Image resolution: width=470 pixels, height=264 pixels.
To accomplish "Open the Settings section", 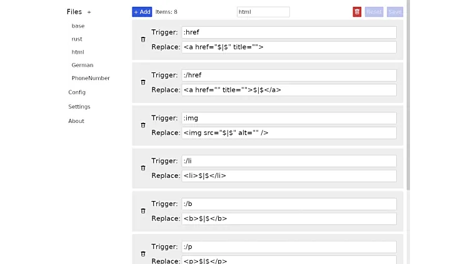I will pos(79,107).
